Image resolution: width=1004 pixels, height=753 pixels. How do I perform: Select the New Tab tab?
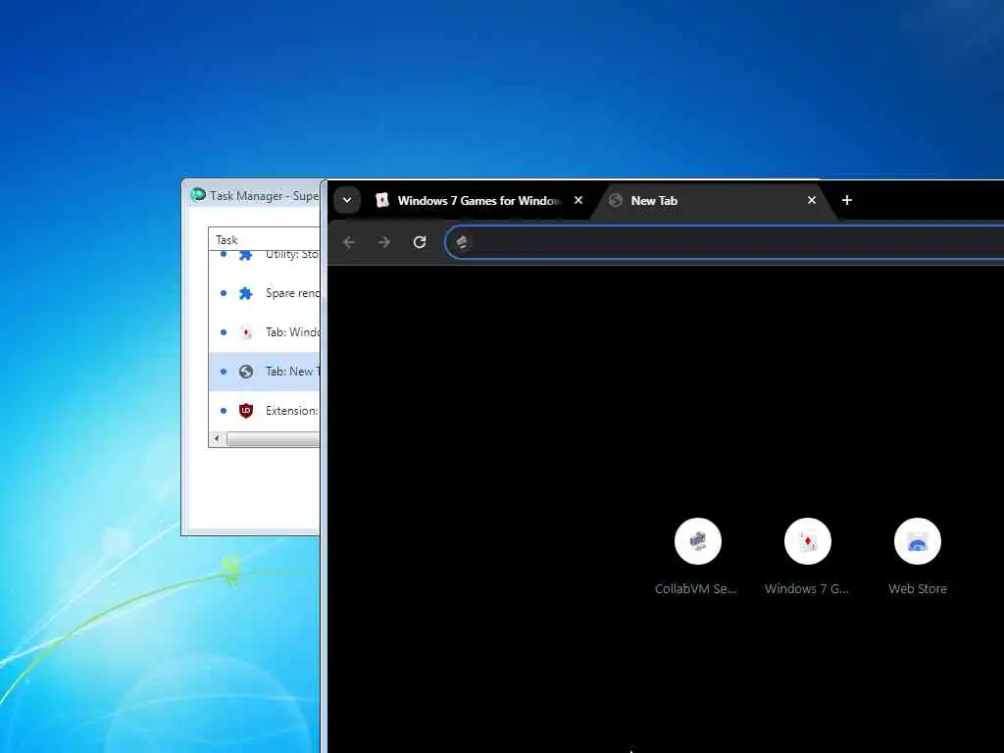pos(713,200)
